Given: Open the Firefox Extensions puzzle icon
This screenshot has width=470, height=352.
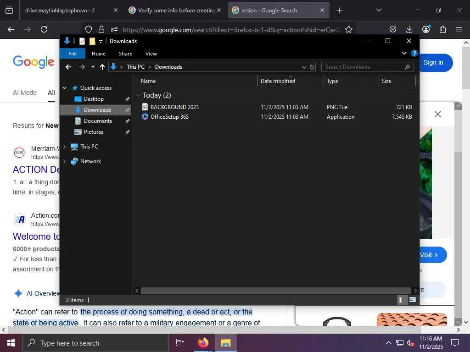Looking at the screenshot, I should 442,29.
